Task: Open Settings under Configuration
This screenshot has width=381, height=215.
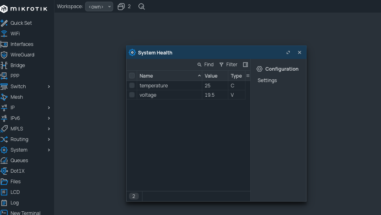Action: (x=267, y=80)
